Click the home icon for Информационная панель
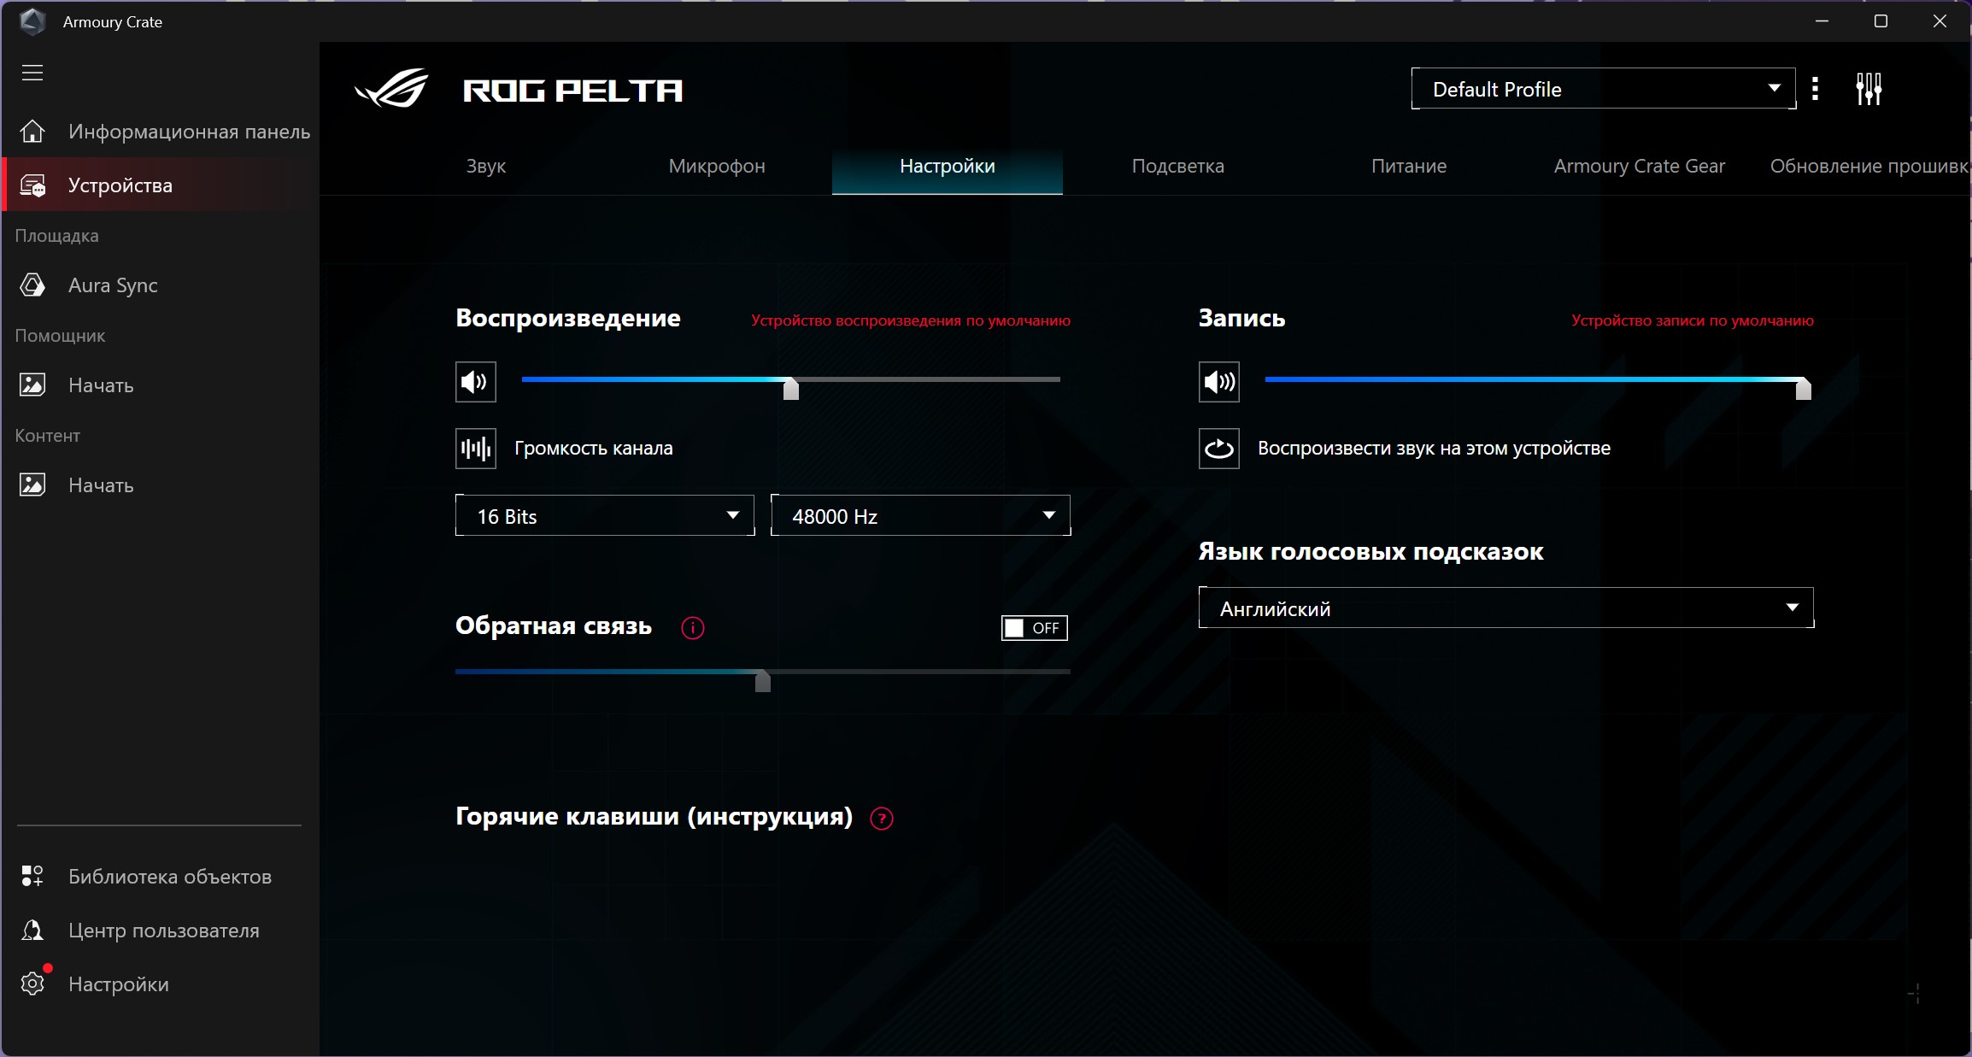 coord(32,132)
